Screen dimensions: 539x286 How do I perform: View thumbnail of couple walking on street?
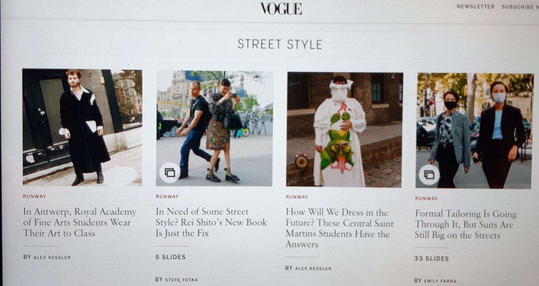[214, 128]
